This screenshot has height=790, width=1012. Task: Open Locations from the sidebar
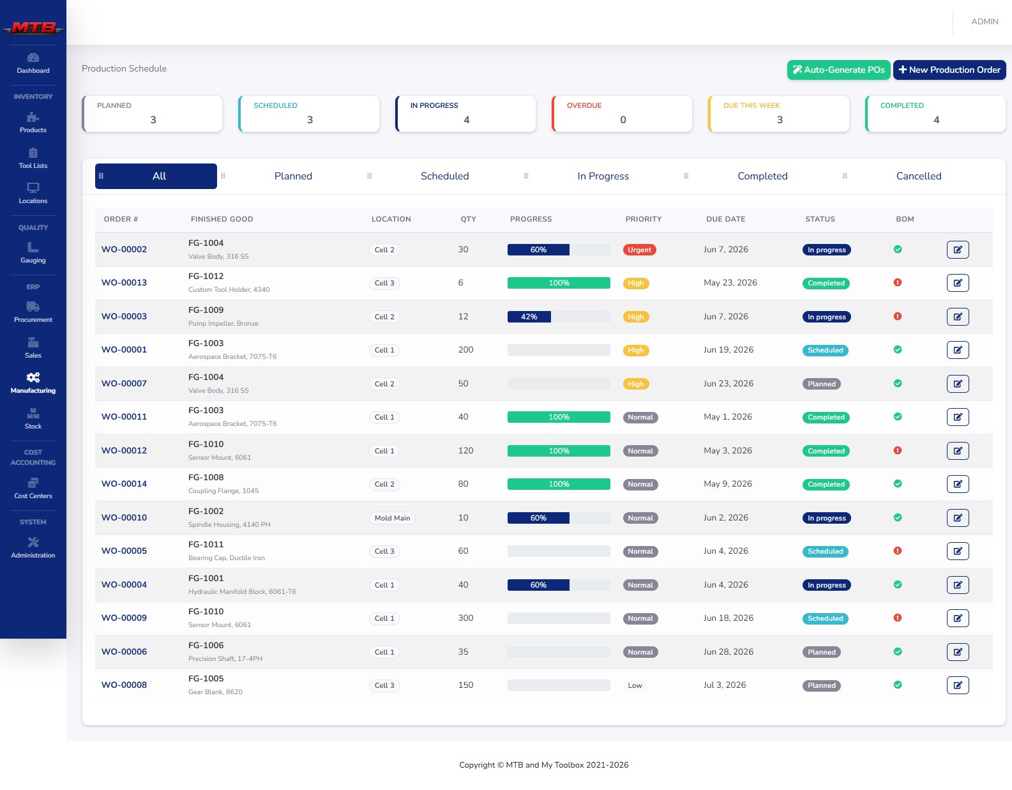33,194
